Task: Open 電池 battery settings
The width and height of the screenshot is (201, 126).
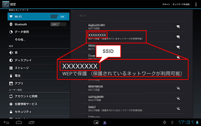Action: click(x=38, y=76)
